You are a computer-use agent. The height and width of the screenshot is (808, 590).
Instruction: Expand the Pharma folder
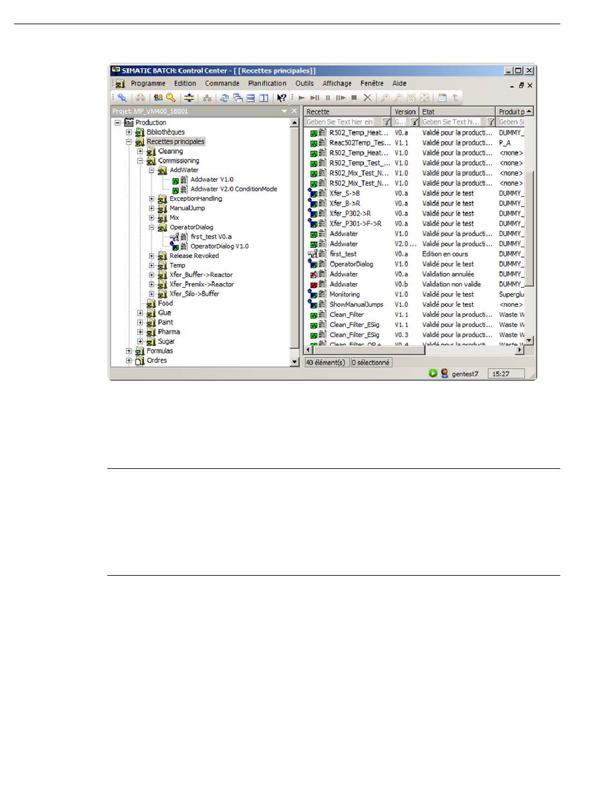tap(140, 332)
